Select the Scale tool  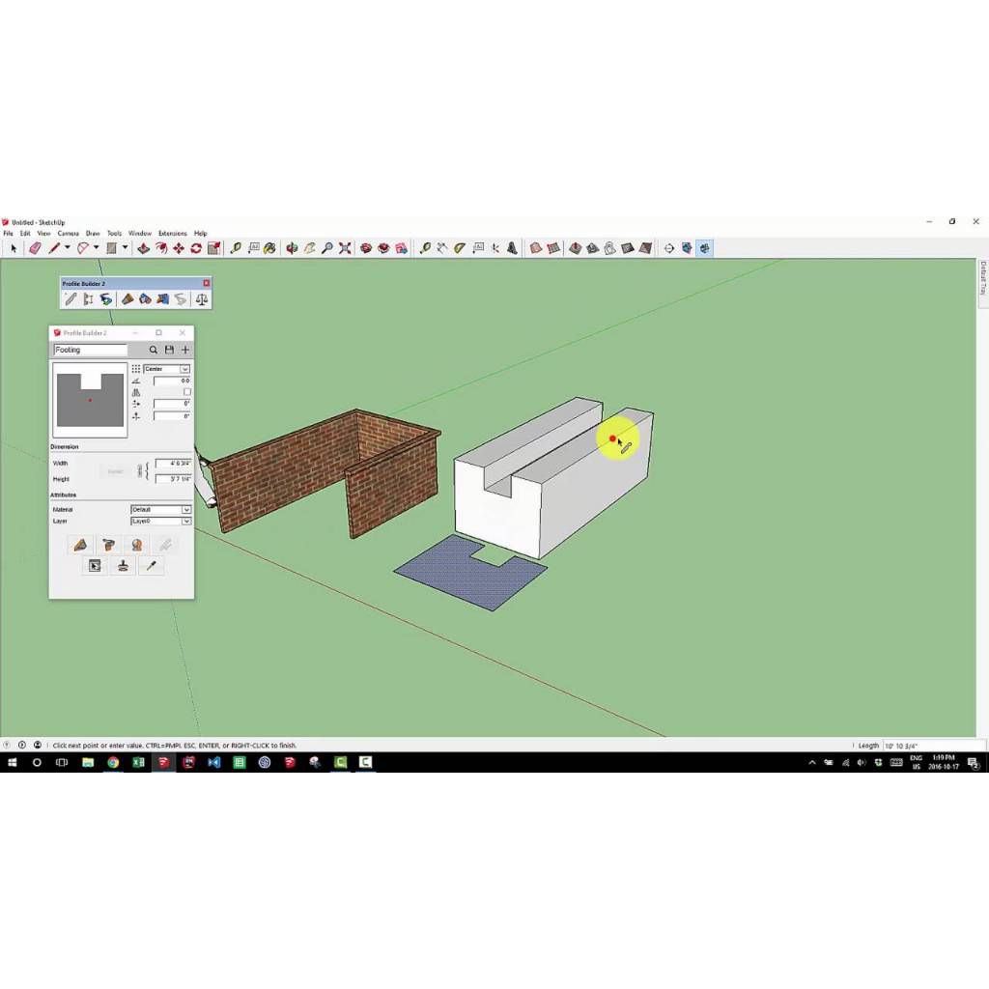(x=213, y=248)
